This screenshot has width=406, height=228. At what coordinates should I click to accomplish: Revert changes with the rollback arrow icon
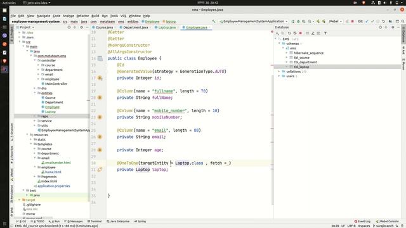[383, 22]
